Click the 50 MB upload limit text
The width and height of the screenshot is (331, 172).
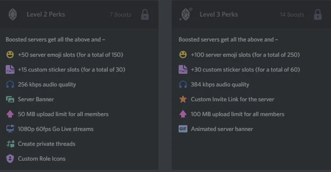[x=63, y=114]
